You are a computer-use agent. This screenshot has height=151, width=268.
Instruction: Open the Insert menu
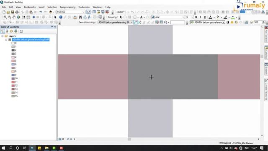tap(41, 7)
